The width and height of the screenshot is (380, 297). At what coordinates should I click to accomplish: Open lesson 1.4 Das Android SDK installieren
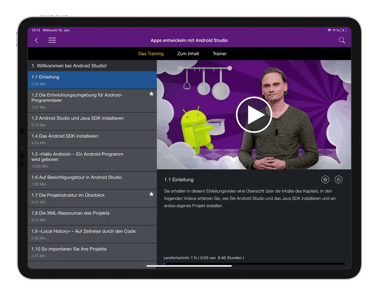pos(92,139)
